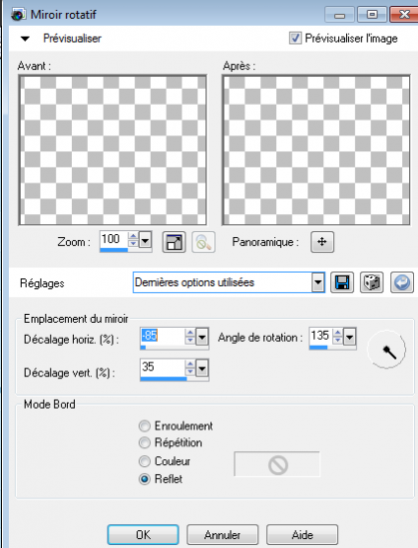This screenshot has width=418, height=548.
Task: Click the Annuler button
Action: tap(222, 535)
